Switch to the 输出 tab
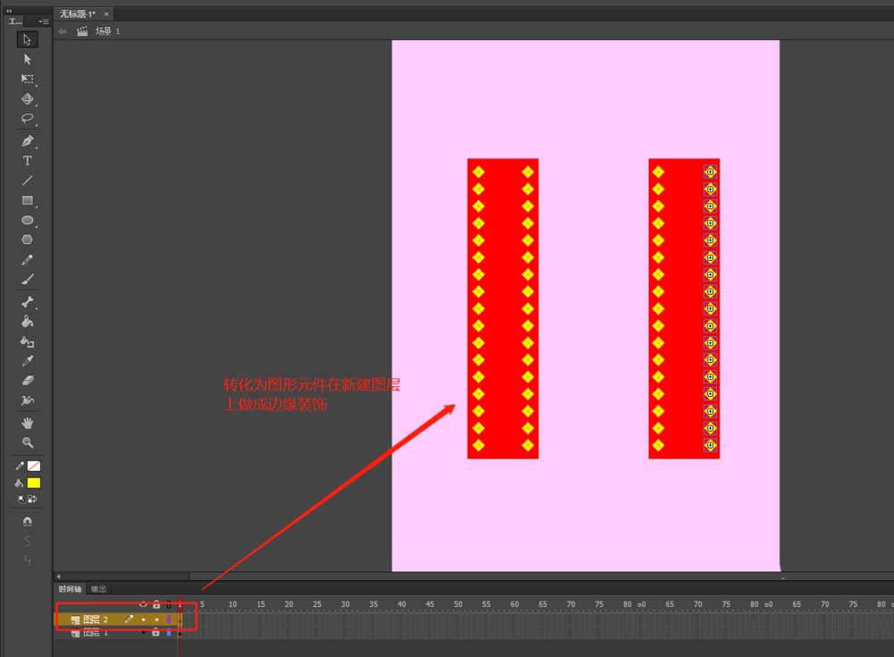 [x=98, y=589]
